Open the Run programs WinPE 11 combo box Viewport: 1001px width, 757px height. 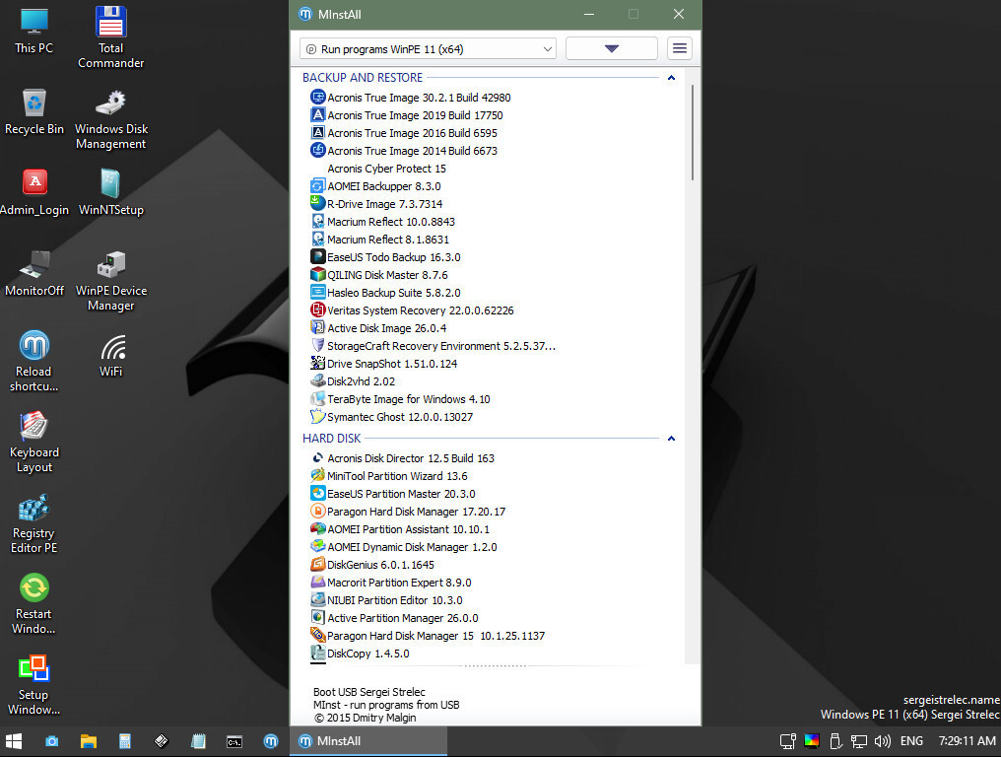[x=428, y=49]
